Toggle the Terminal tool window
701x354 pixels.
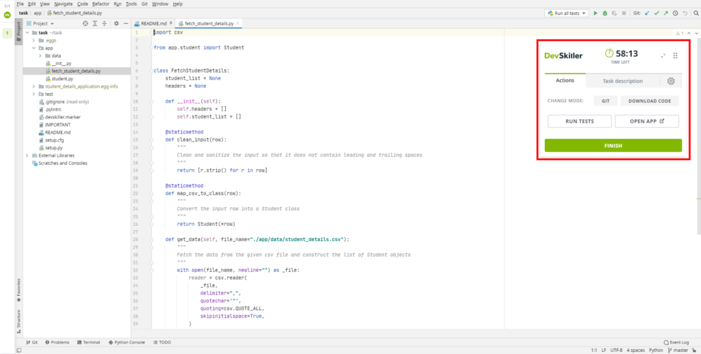88,342
